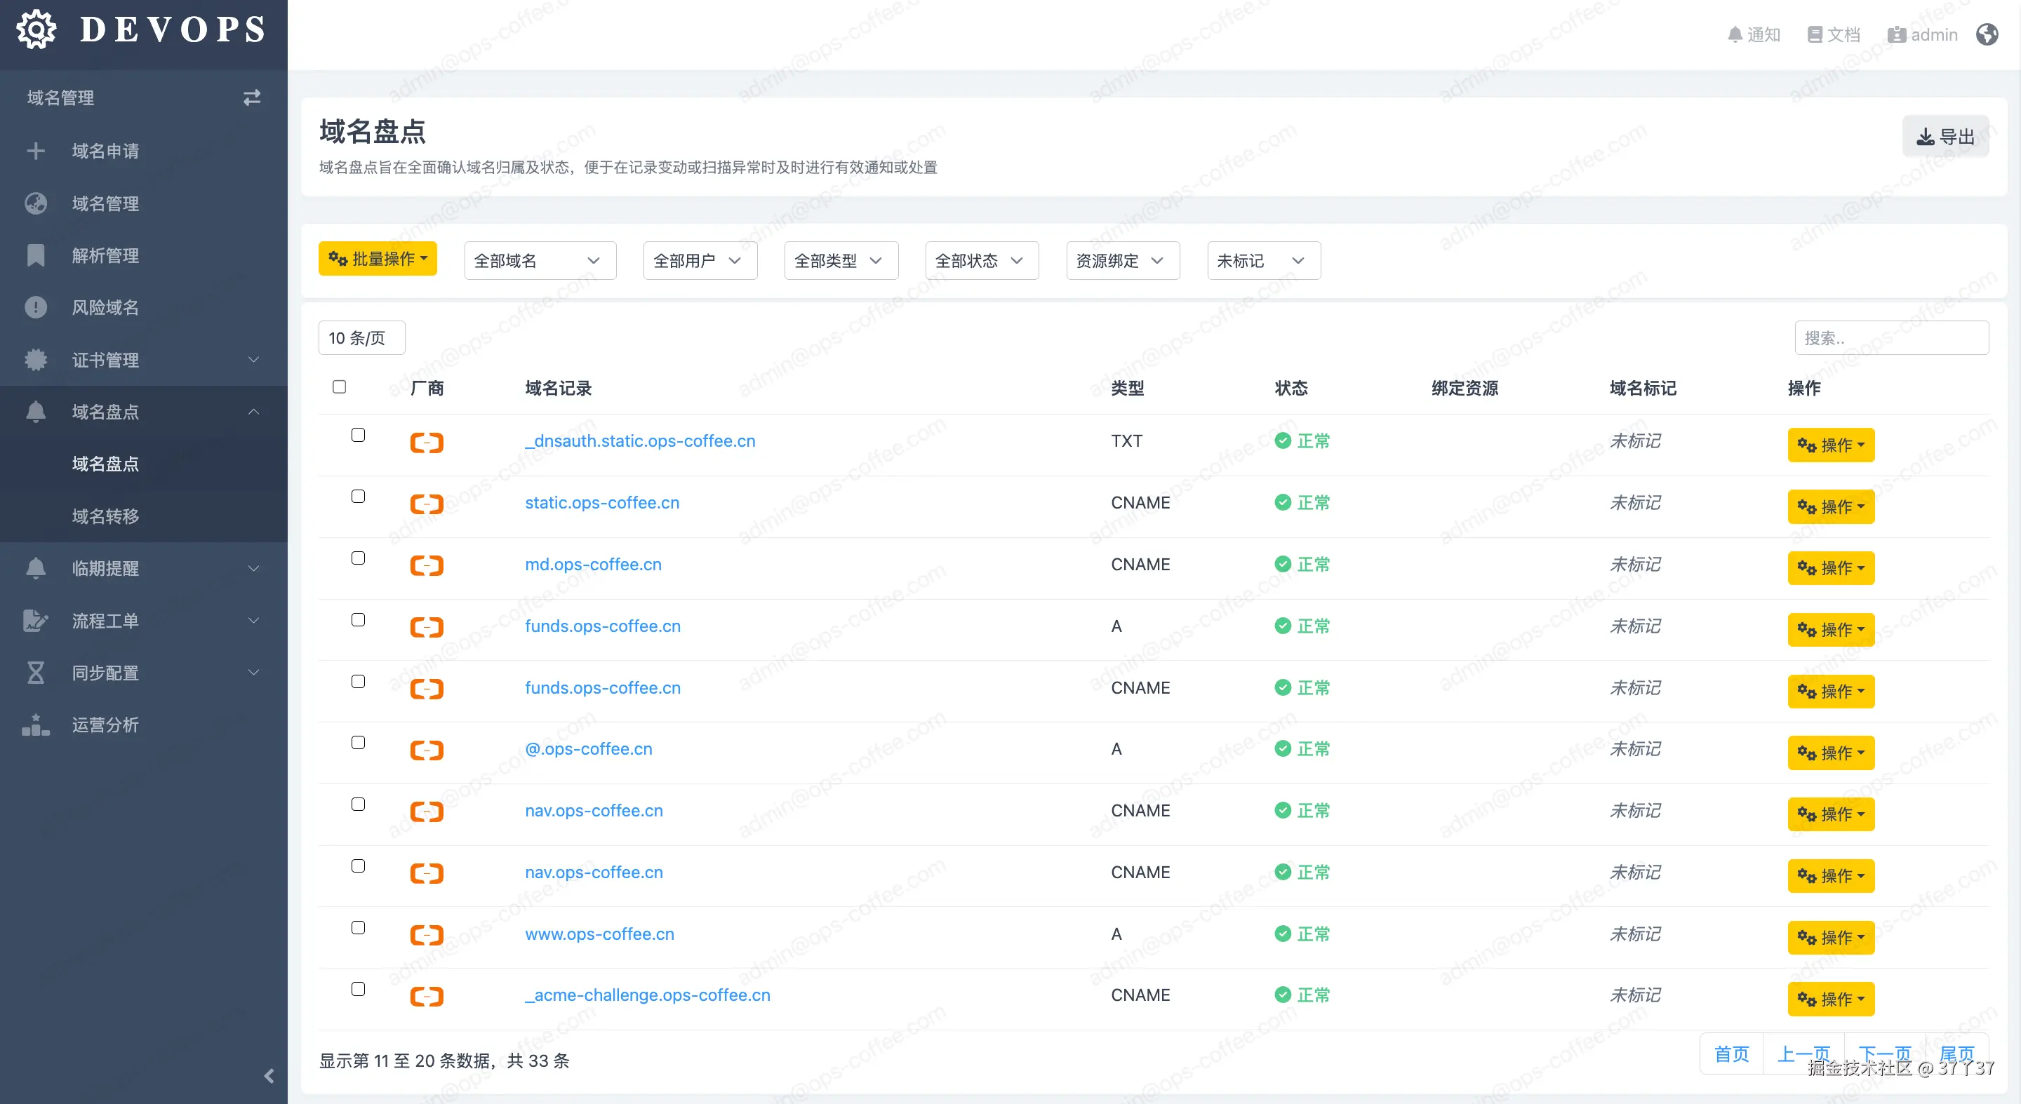
Task: Click the vendor icon of md.ops-coffee.cn row
Action: coord(427,566)
